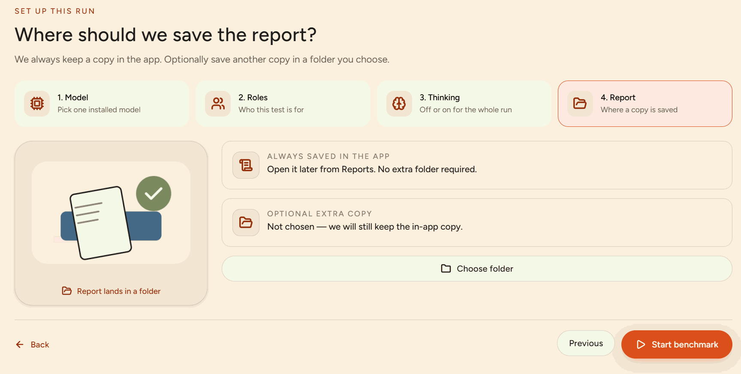Click the folder outline icon in Choose folder
The width and height of the screenshot is (741, 374).
click(446, 269)
